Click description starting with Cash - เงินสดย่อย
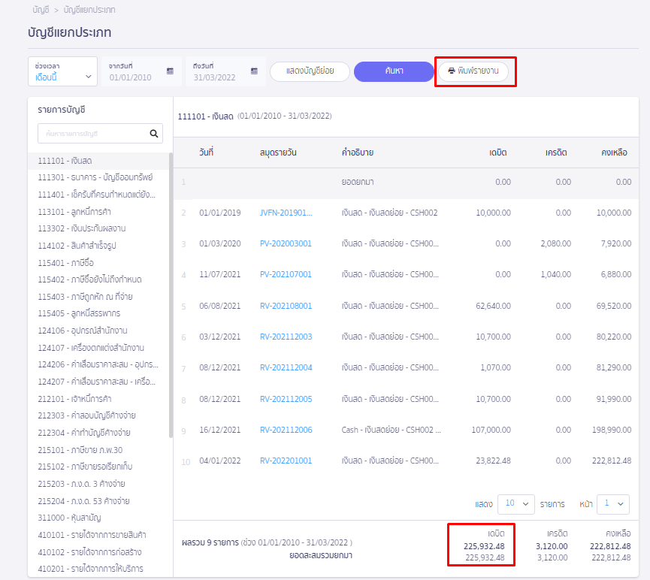 (x=392, y=430)
